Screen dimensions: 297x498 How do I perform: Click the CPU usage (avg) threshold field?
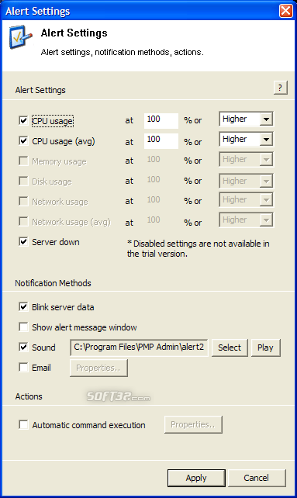(x=161, y=140)
